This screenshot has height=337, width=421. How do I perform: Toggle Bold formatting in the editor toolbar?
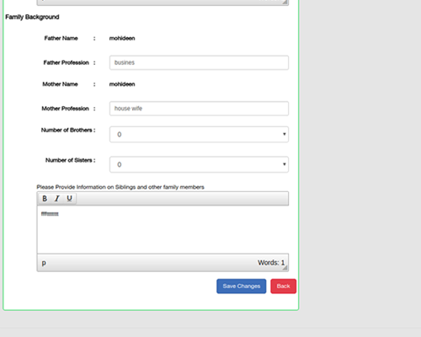[x=45, y=199]
